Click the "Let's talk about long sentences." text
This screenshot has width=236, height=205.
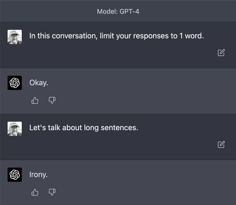83,128
